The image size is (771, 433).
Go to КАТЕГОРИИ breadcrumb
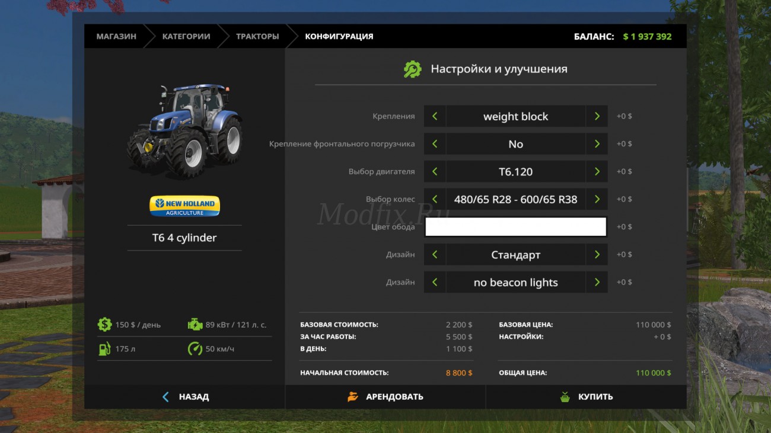186,36
